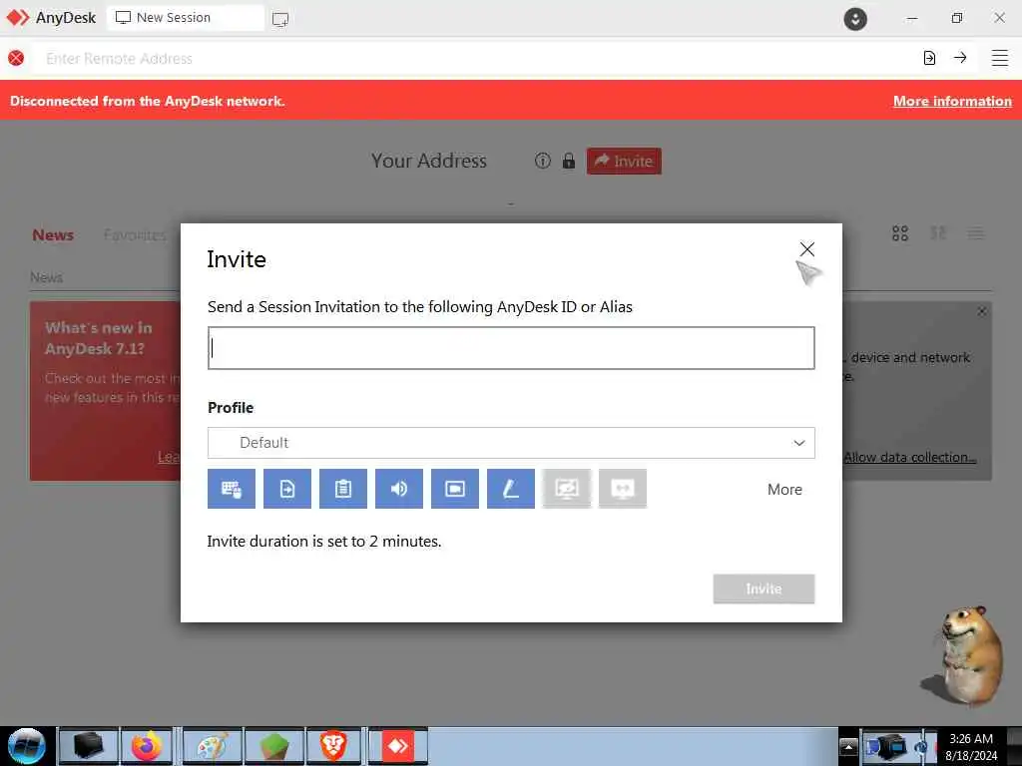Click the taskbar clock showing 3:26 AM
1022x766 pixels.
971,746
